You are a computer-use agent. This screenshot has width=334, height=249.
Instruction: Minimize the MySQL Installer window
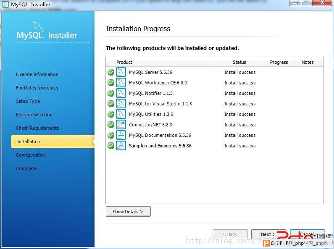(x=295, y=3)
